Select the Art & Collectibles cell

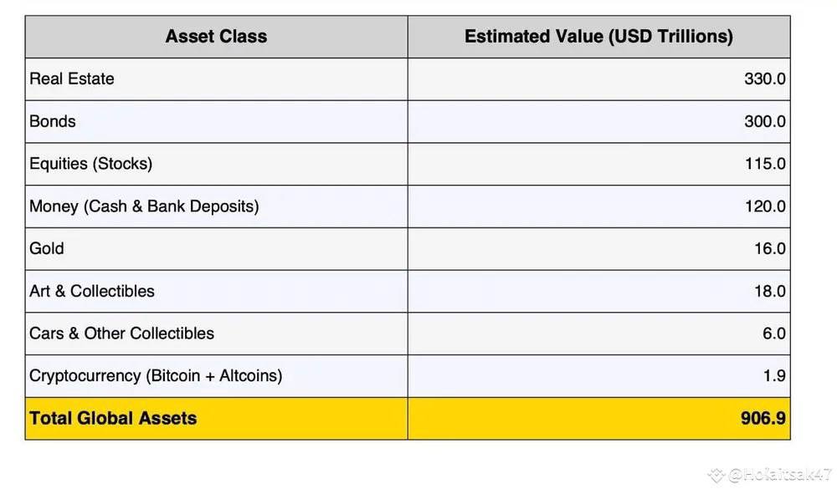(x=216, y=291)
